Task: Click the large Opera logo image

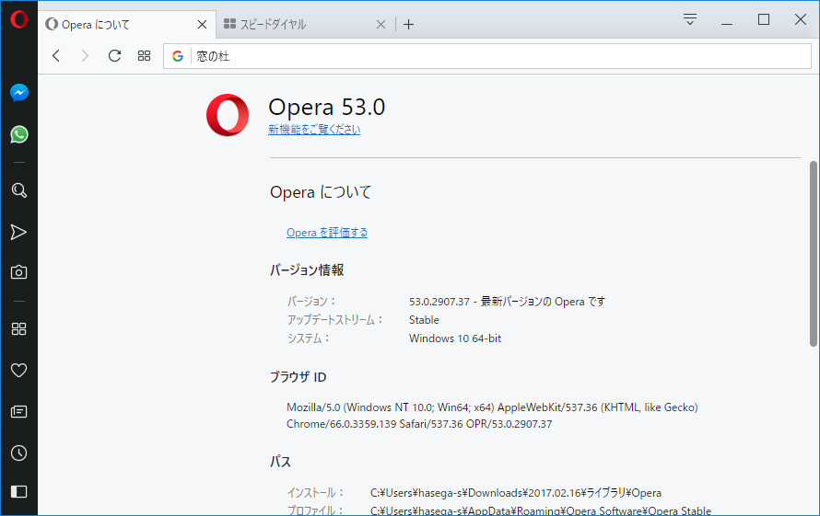Action: pyautogui.click(x=228, y=115)
